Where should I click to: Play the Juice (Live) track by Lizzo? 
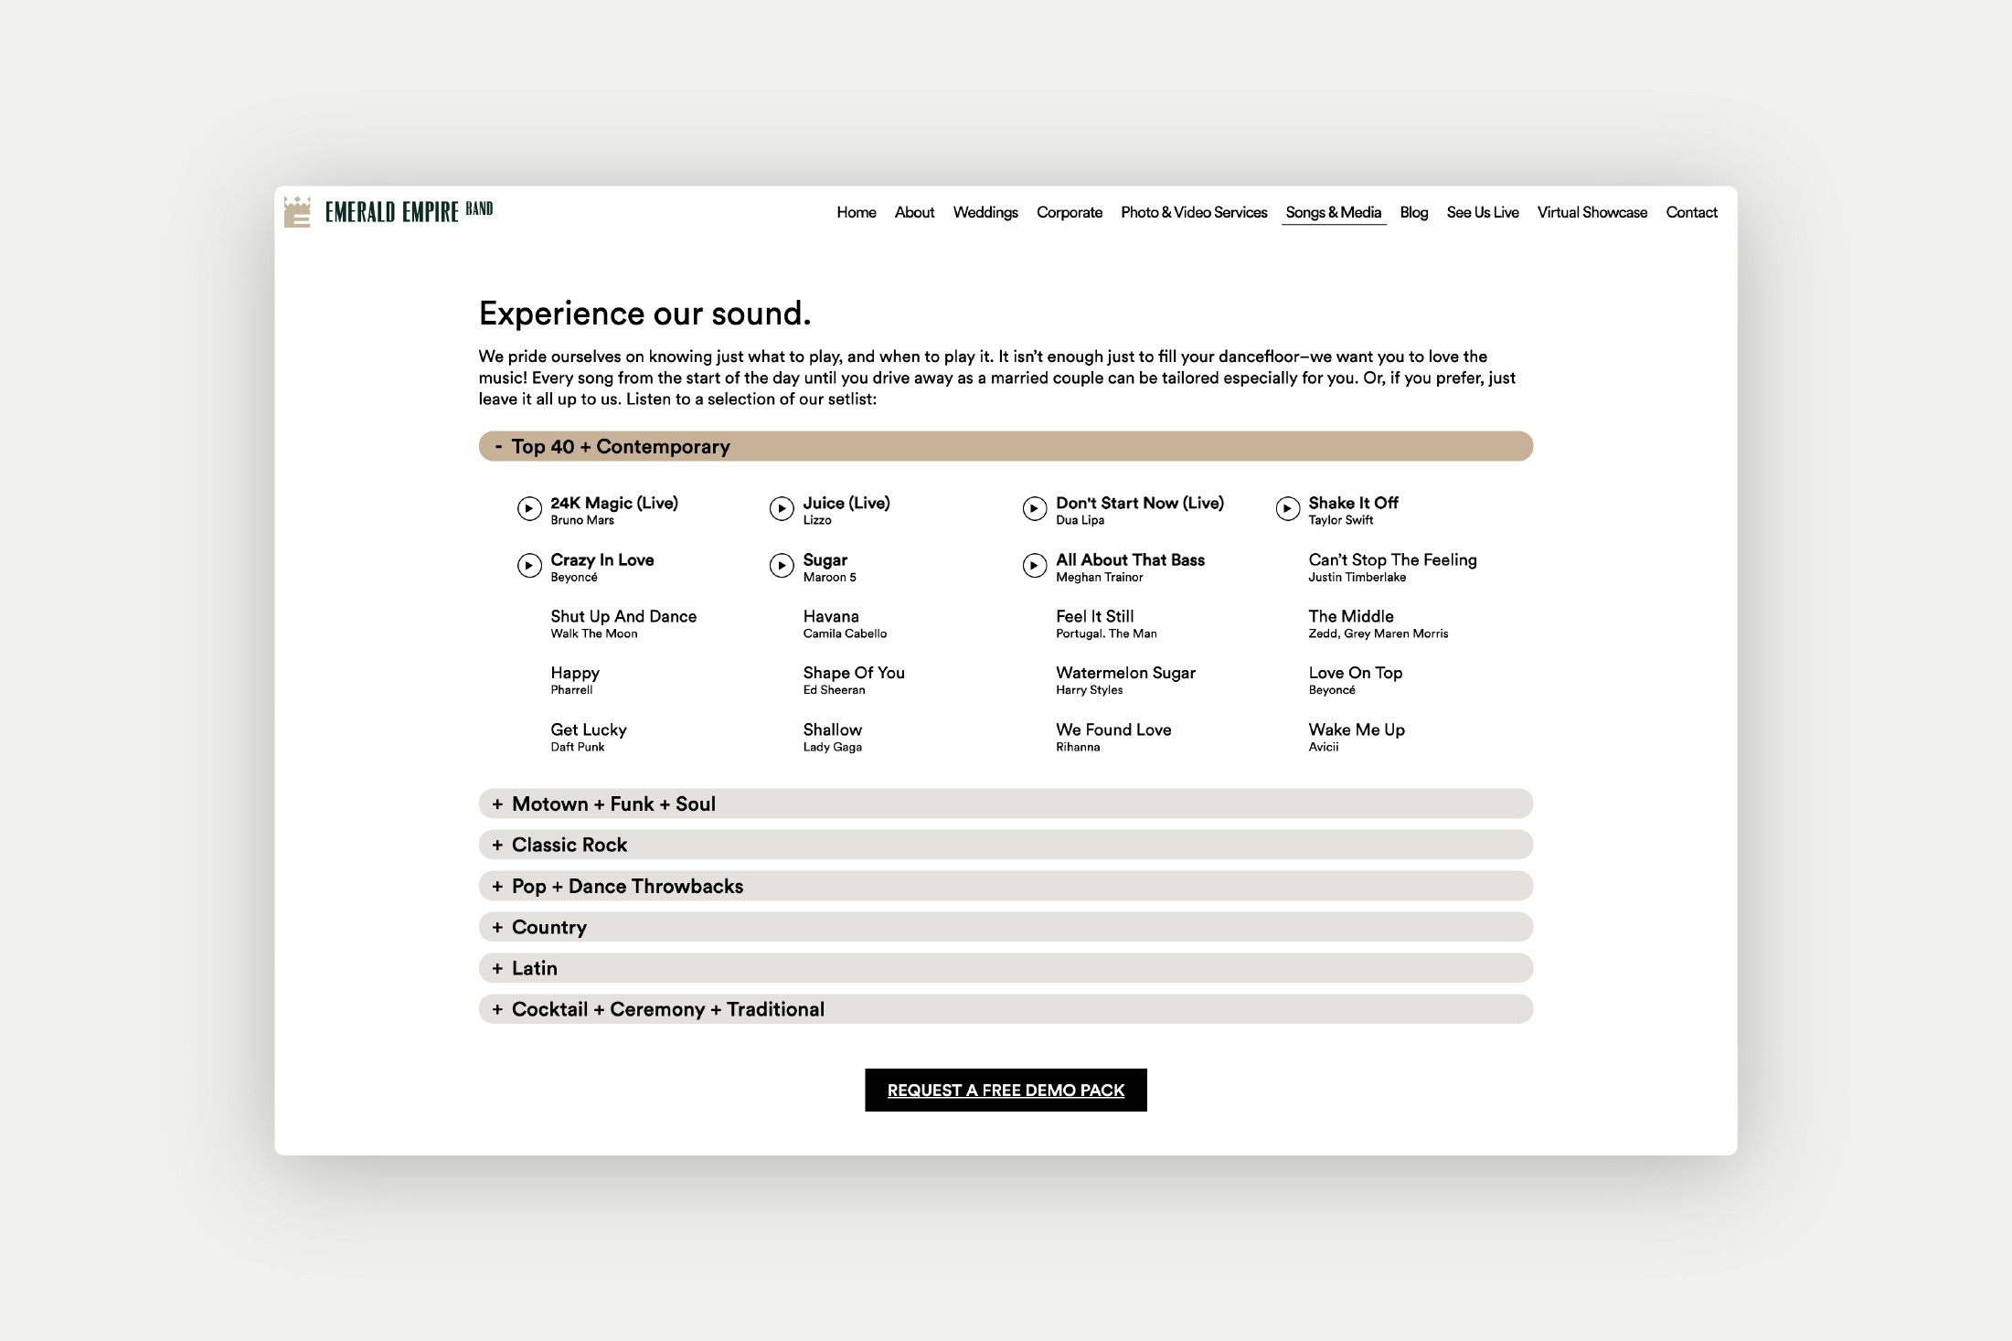point(782,508)
